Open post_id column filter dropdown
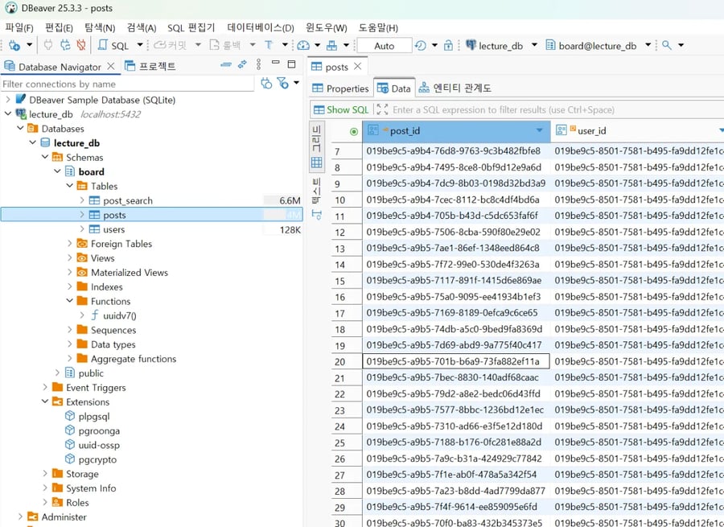 pos(539,130)
